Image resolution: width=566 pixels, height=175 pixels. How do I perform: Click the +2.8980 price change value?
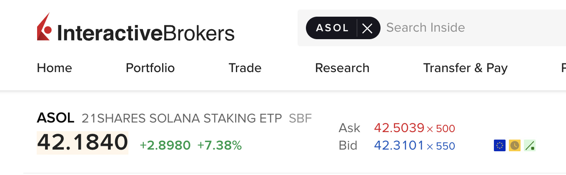click(165, 145)
